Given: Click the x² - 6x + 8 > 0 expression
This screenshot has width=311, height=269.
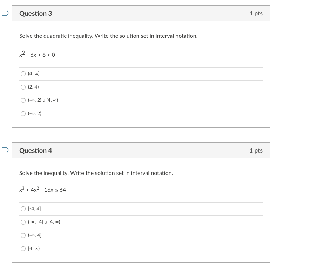Looking at the screenshot, I should click(37, 55).
